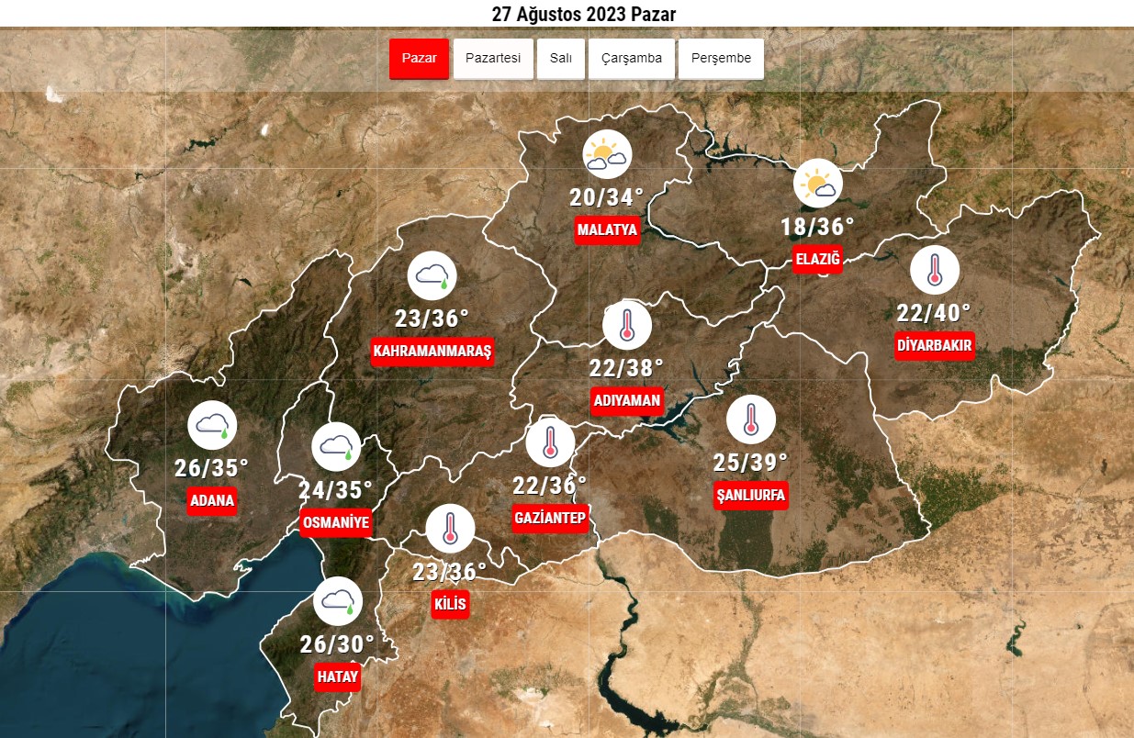Click the partly sunny icon above Elazığ

[x=818, y=183]
